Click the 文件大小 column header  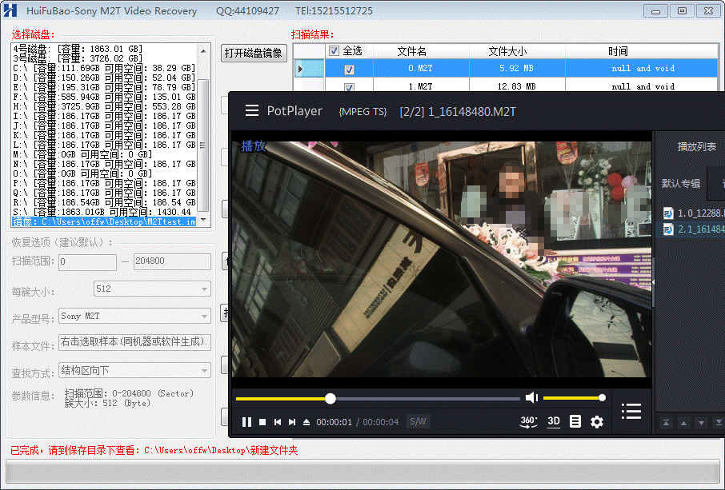coord(507,51)
